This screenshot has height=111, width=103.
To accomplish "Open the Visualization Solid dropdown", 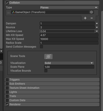I will (69, 63).
